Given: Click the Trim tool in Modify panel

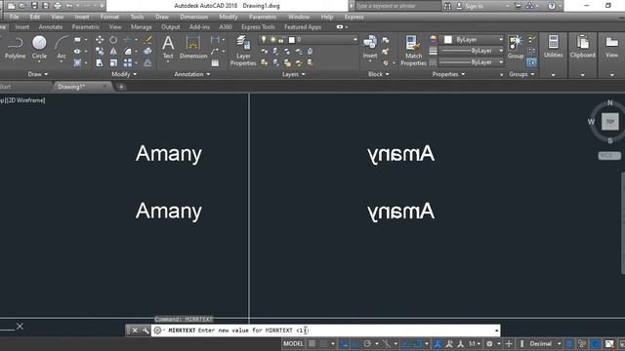Looking at the screenshot, I should pos(128,39).
